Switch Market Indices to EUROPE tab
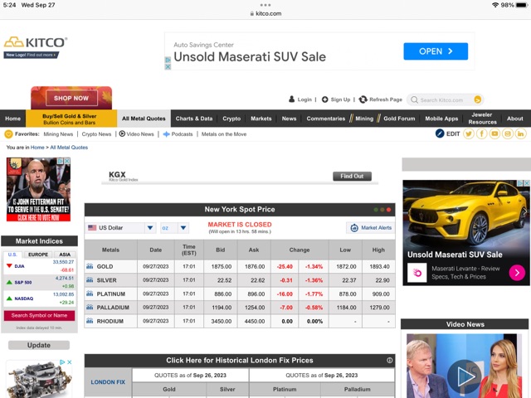The height and width of the screenshot is (398, 531). click(x=38, y=255)
